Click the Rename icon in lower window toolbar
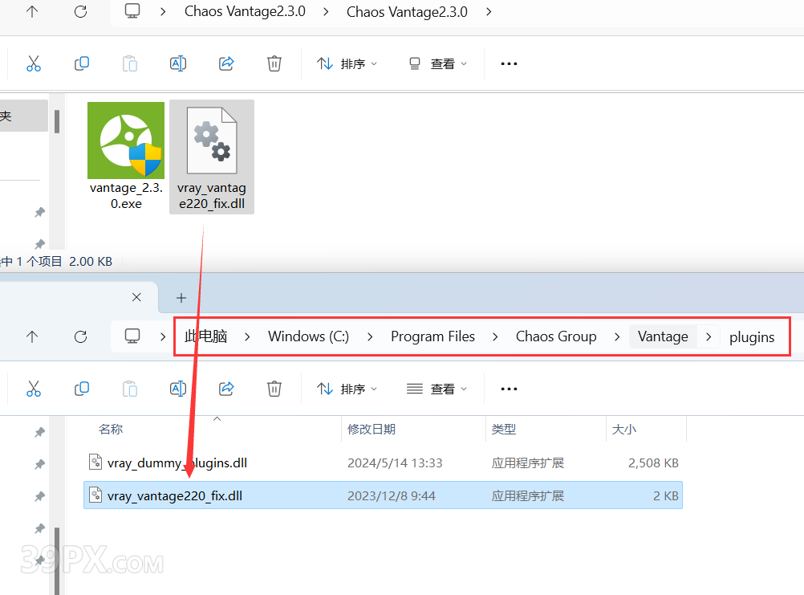This screenshot has height=595, width=804. coord(178,389)
